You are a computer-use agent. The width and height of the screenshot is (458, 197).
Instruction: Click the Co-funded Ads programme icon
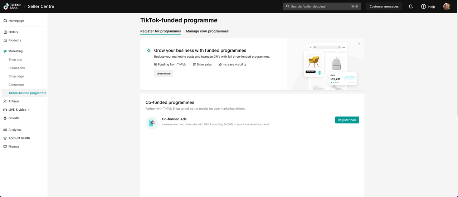tap(152, 122)
